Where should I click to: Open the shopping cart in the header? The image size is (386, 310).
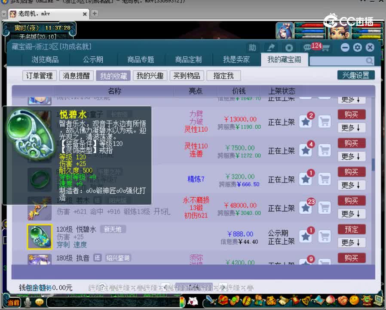tap(326, 48)
